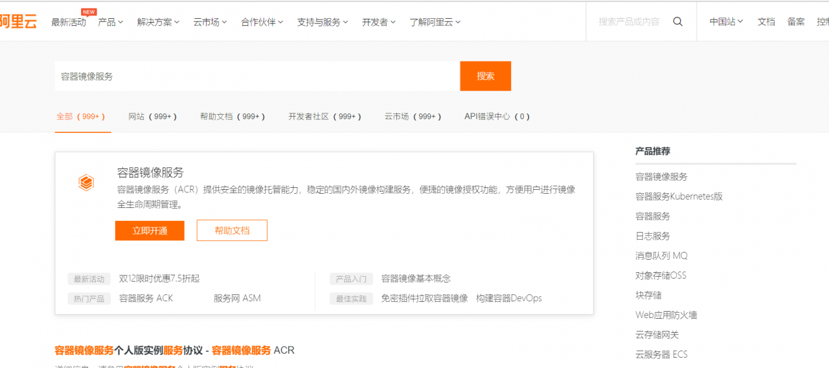Open the sidebar 容器服务 recommendation
Viewport: 829px width, 368px height.
pos(653,216)
